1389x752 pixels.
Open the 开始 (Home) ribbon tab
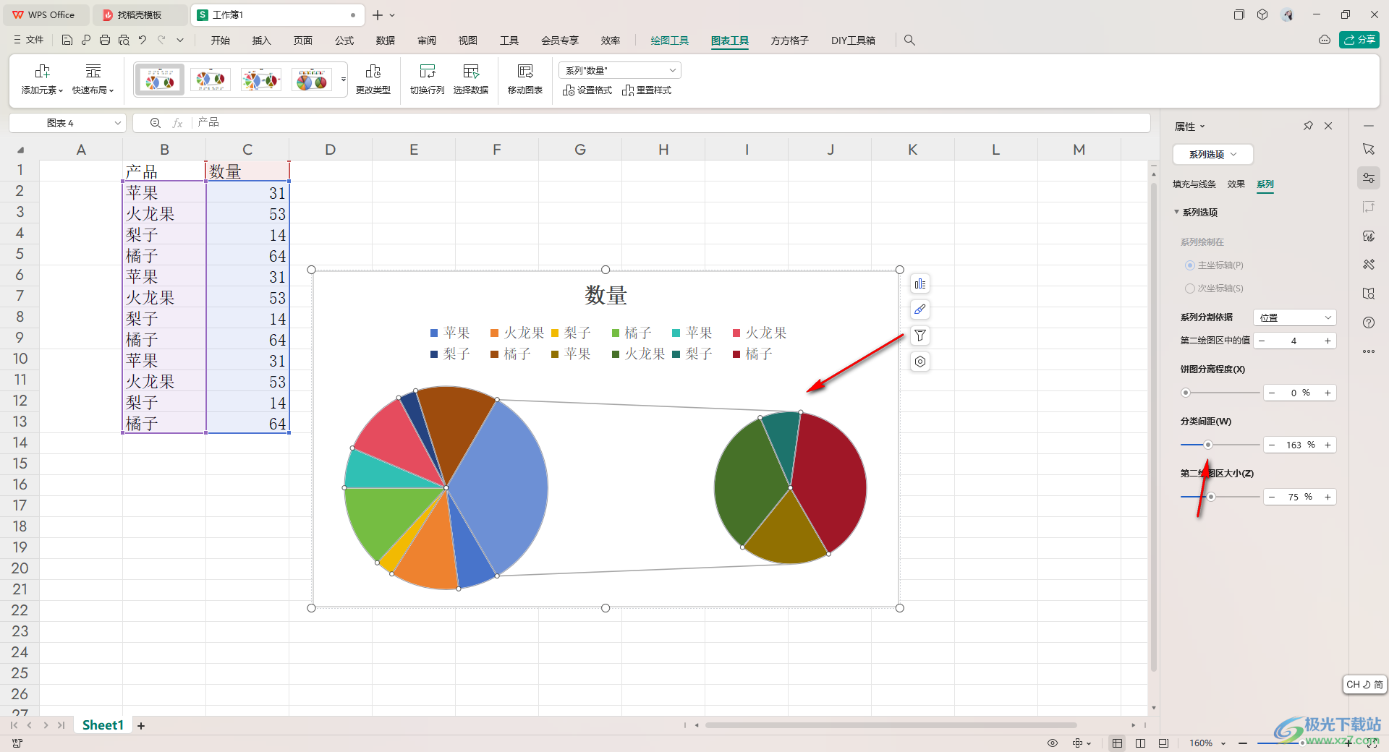coord(221,40)
